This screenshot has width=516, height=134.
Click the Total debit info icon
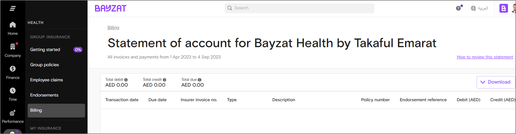pyautogui.click(x=126, y=80)
